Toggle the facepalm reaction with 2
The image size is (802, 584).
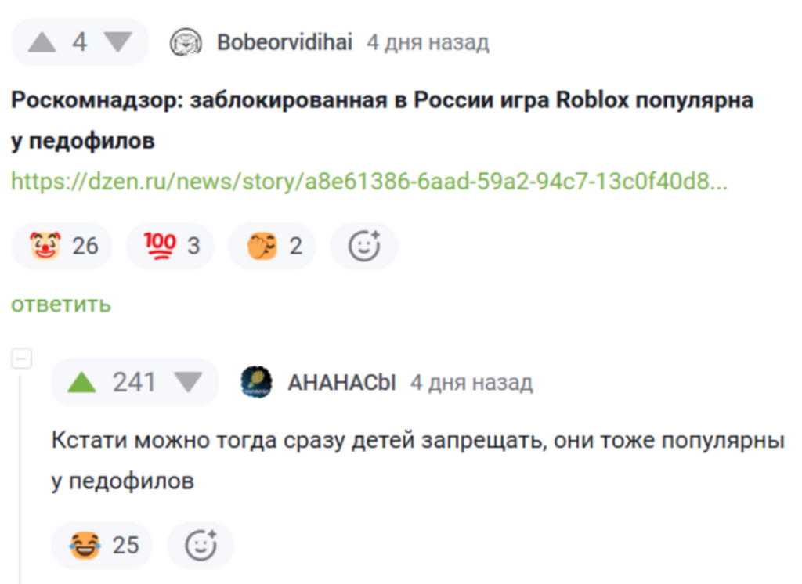[x=272, y=246]
